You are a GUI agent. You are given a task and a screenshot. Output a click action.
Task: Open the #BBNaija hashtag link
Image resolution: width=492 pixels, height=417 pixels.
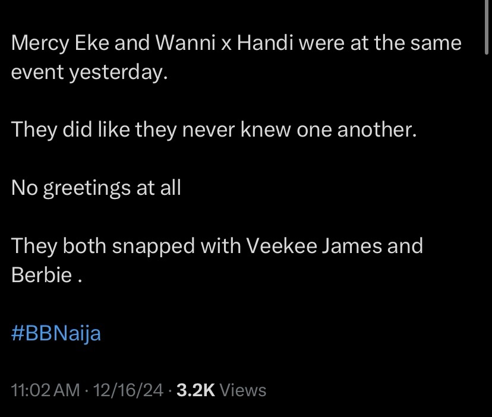[x=56, y=333]
